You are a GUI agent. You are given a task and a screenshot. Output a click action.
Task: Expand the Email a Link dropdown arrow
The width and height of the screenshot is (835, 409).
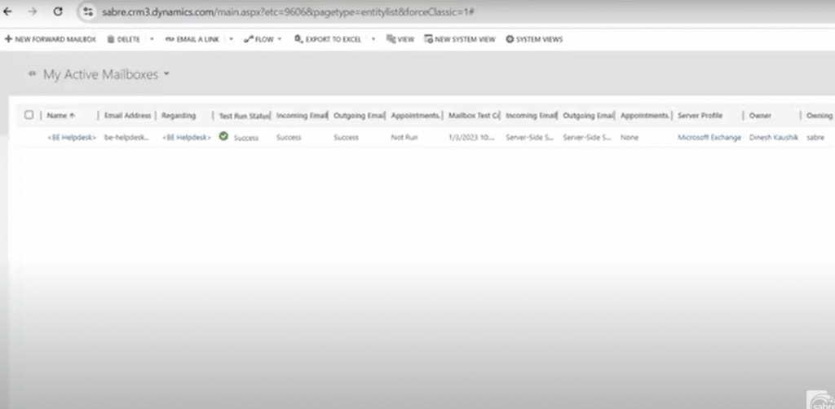pos(232,39)
